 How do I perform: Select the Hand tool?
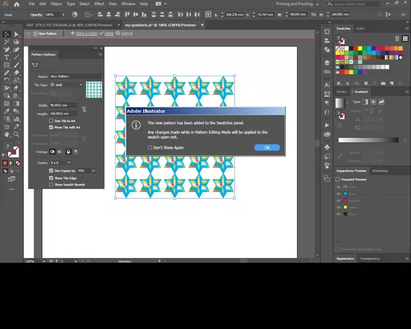point(7,134)
